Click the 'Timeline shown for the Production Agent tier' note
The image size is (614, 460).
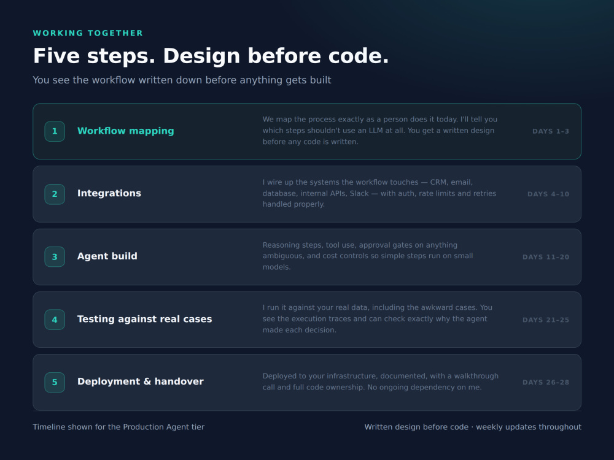click(x=119, y=427)
